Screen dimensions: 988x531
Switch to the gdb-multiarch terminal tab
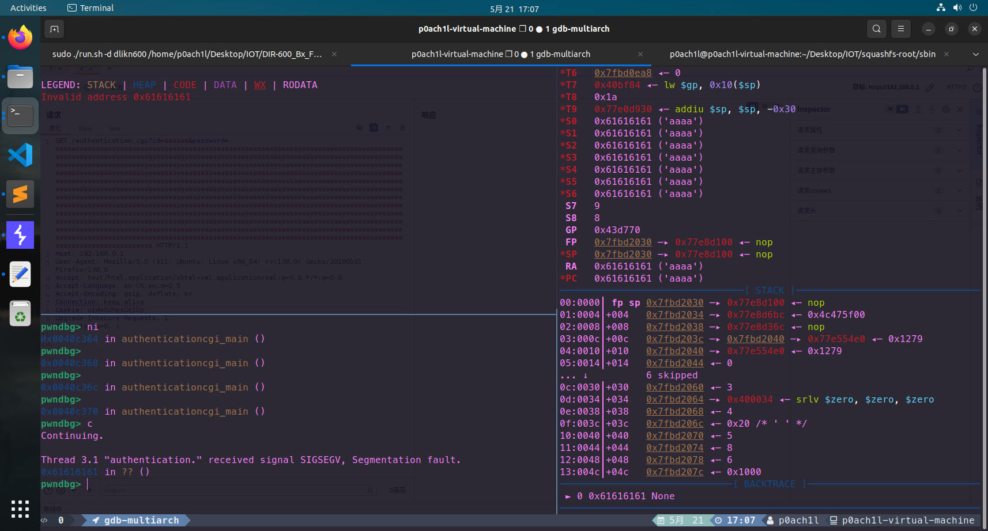[501, 54]
